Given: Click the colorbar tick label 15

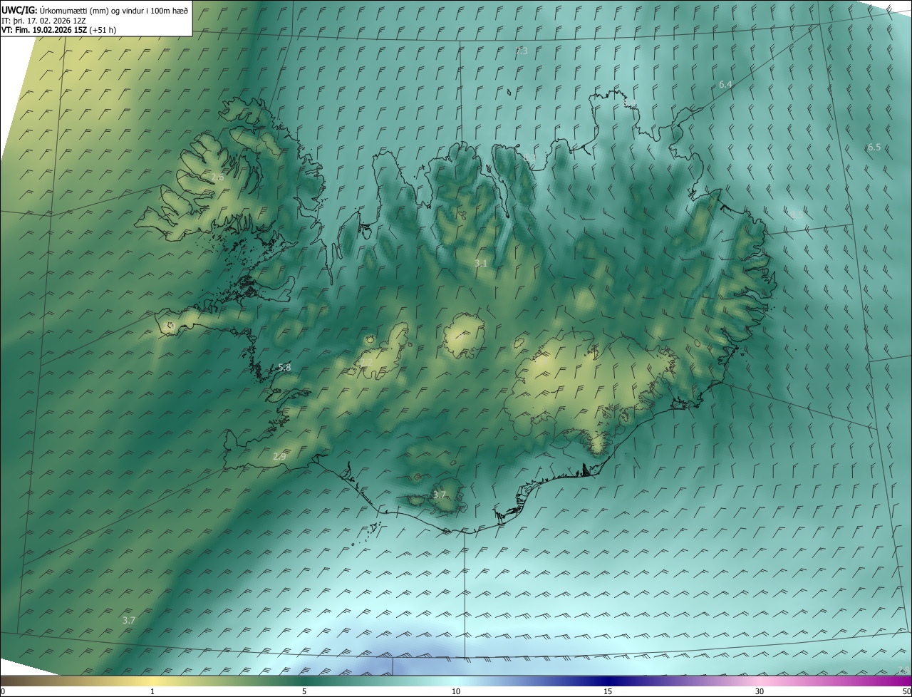Looking at the screenshot, I should 608,691.
